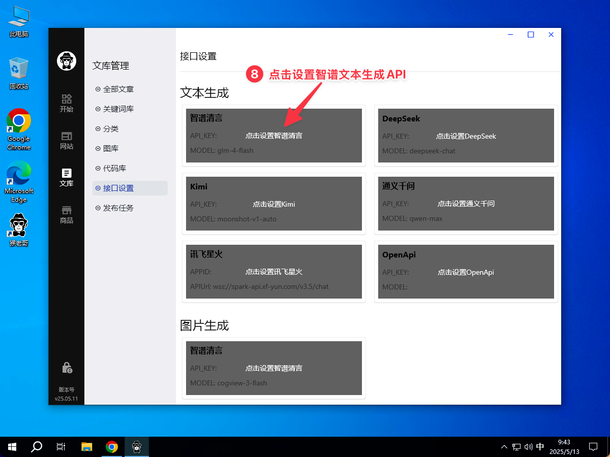This screenshot has width=610, height=457.
Task: Click the OpenApi card title
Action: click(x=399, y=255)
